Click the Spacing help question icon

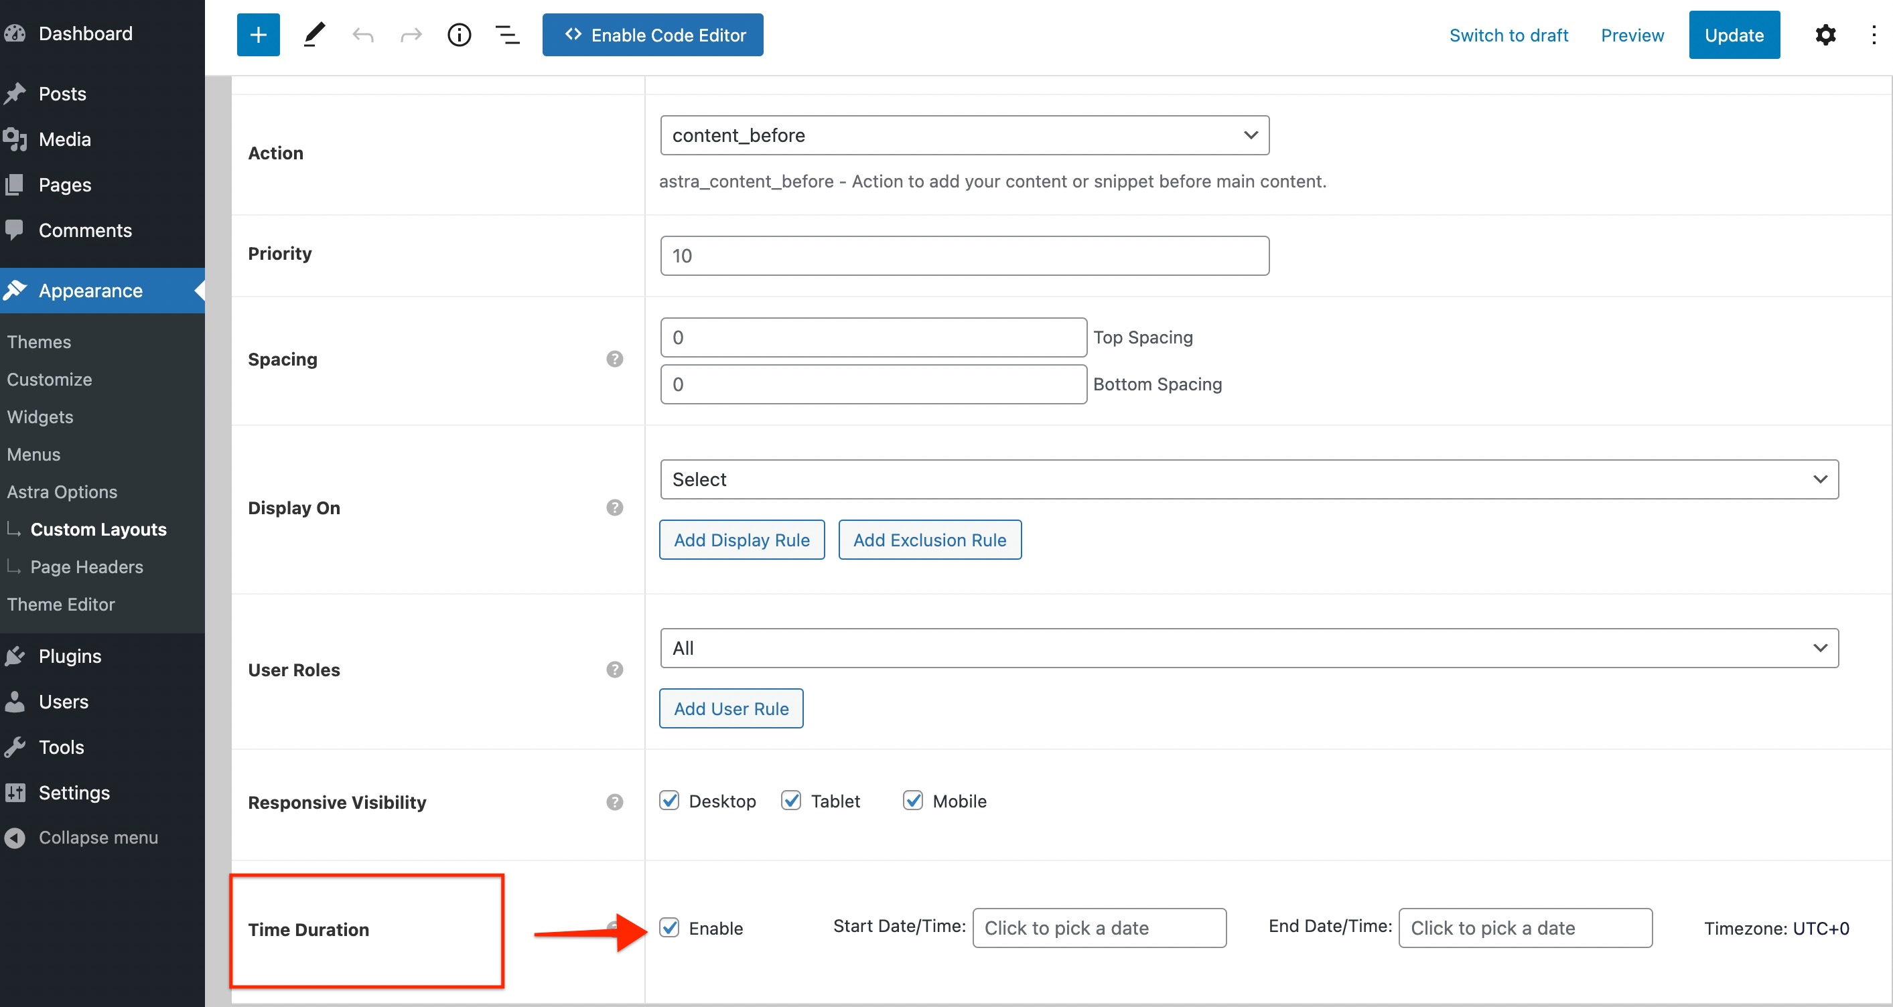[614, 359]
